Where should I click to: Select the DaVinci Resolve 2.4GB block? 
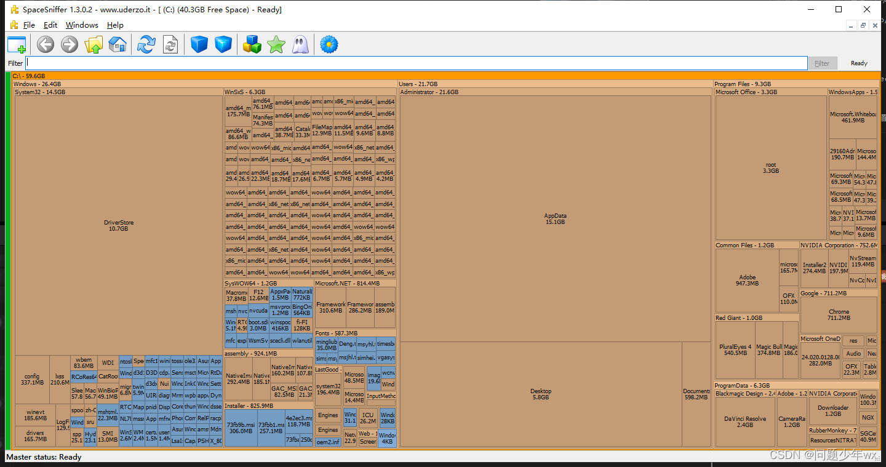(744, 421)
